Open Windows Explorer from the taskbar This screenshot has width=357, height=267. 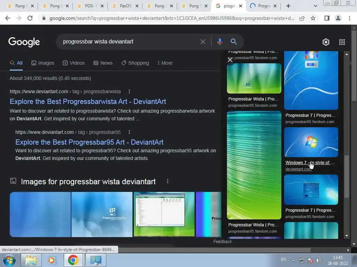(x=31, y=260)
